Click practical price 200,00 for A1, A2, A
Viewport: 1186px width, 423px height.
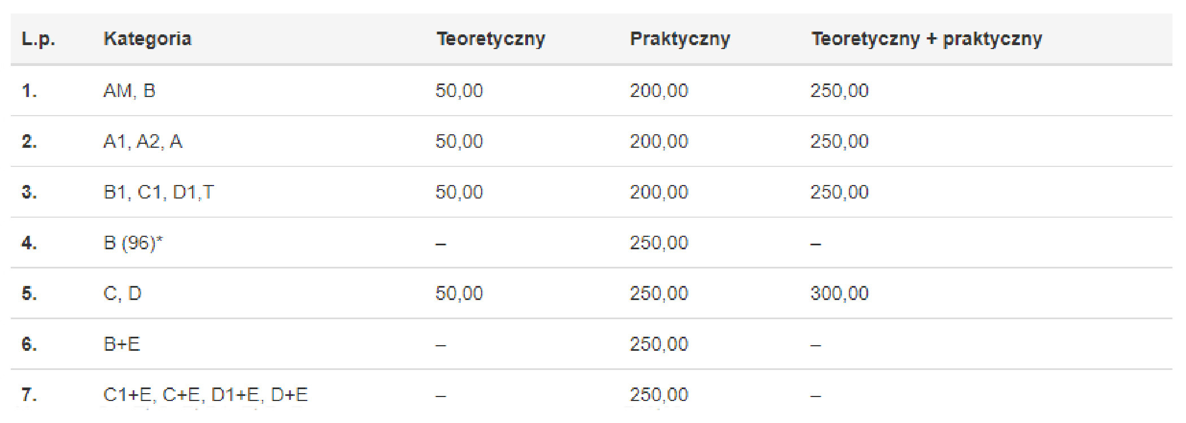pyautogui.click(x=659, y=142)
